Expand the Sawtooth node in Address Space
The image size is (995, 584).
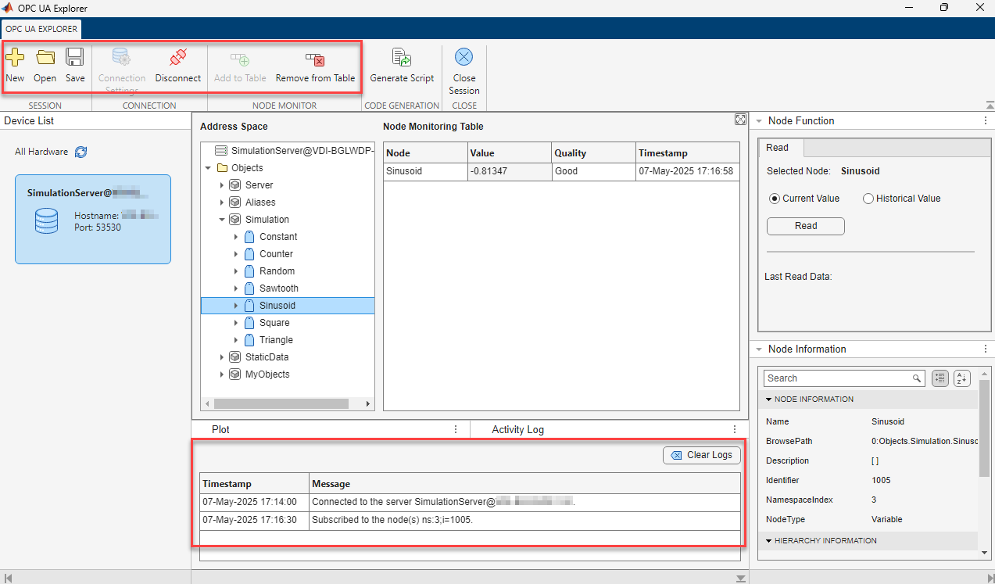pyautogui.click(x=236, y=288)
